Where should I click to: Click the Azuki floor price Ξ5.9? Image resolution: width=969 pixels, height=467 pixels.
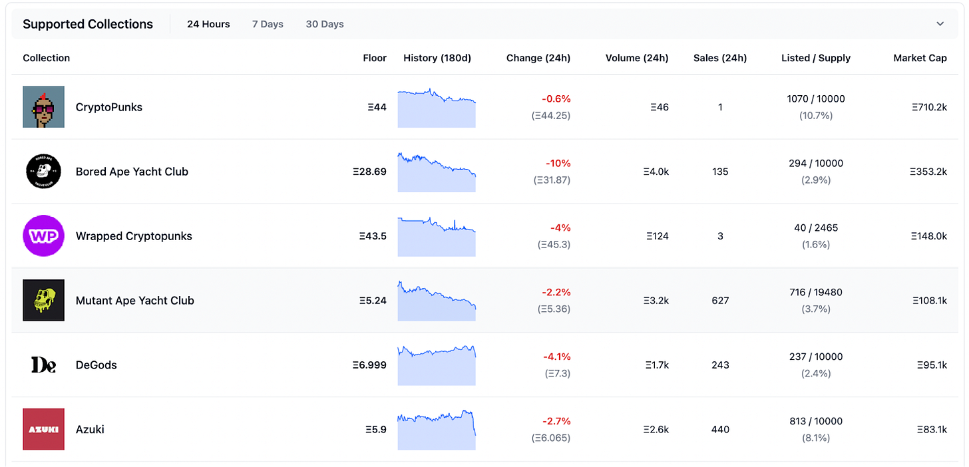[376, 430]
